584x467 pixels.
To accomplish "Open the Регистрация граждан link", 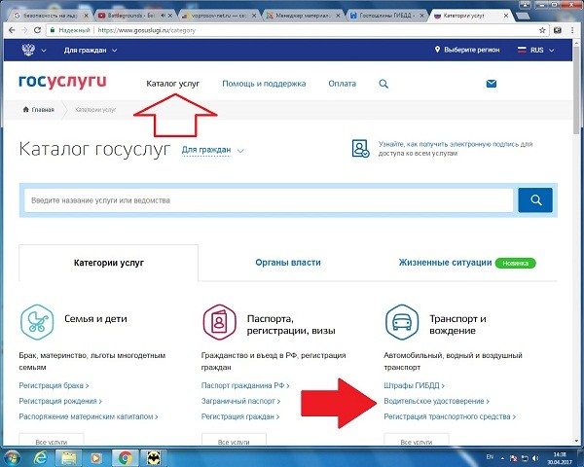I will pyautogui.click(x=240, y=416).
